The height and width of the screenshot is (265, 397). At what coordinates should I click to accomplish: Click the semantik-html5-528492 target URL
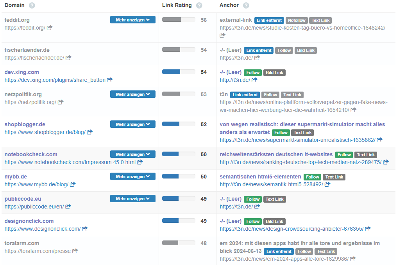[272, 184]
